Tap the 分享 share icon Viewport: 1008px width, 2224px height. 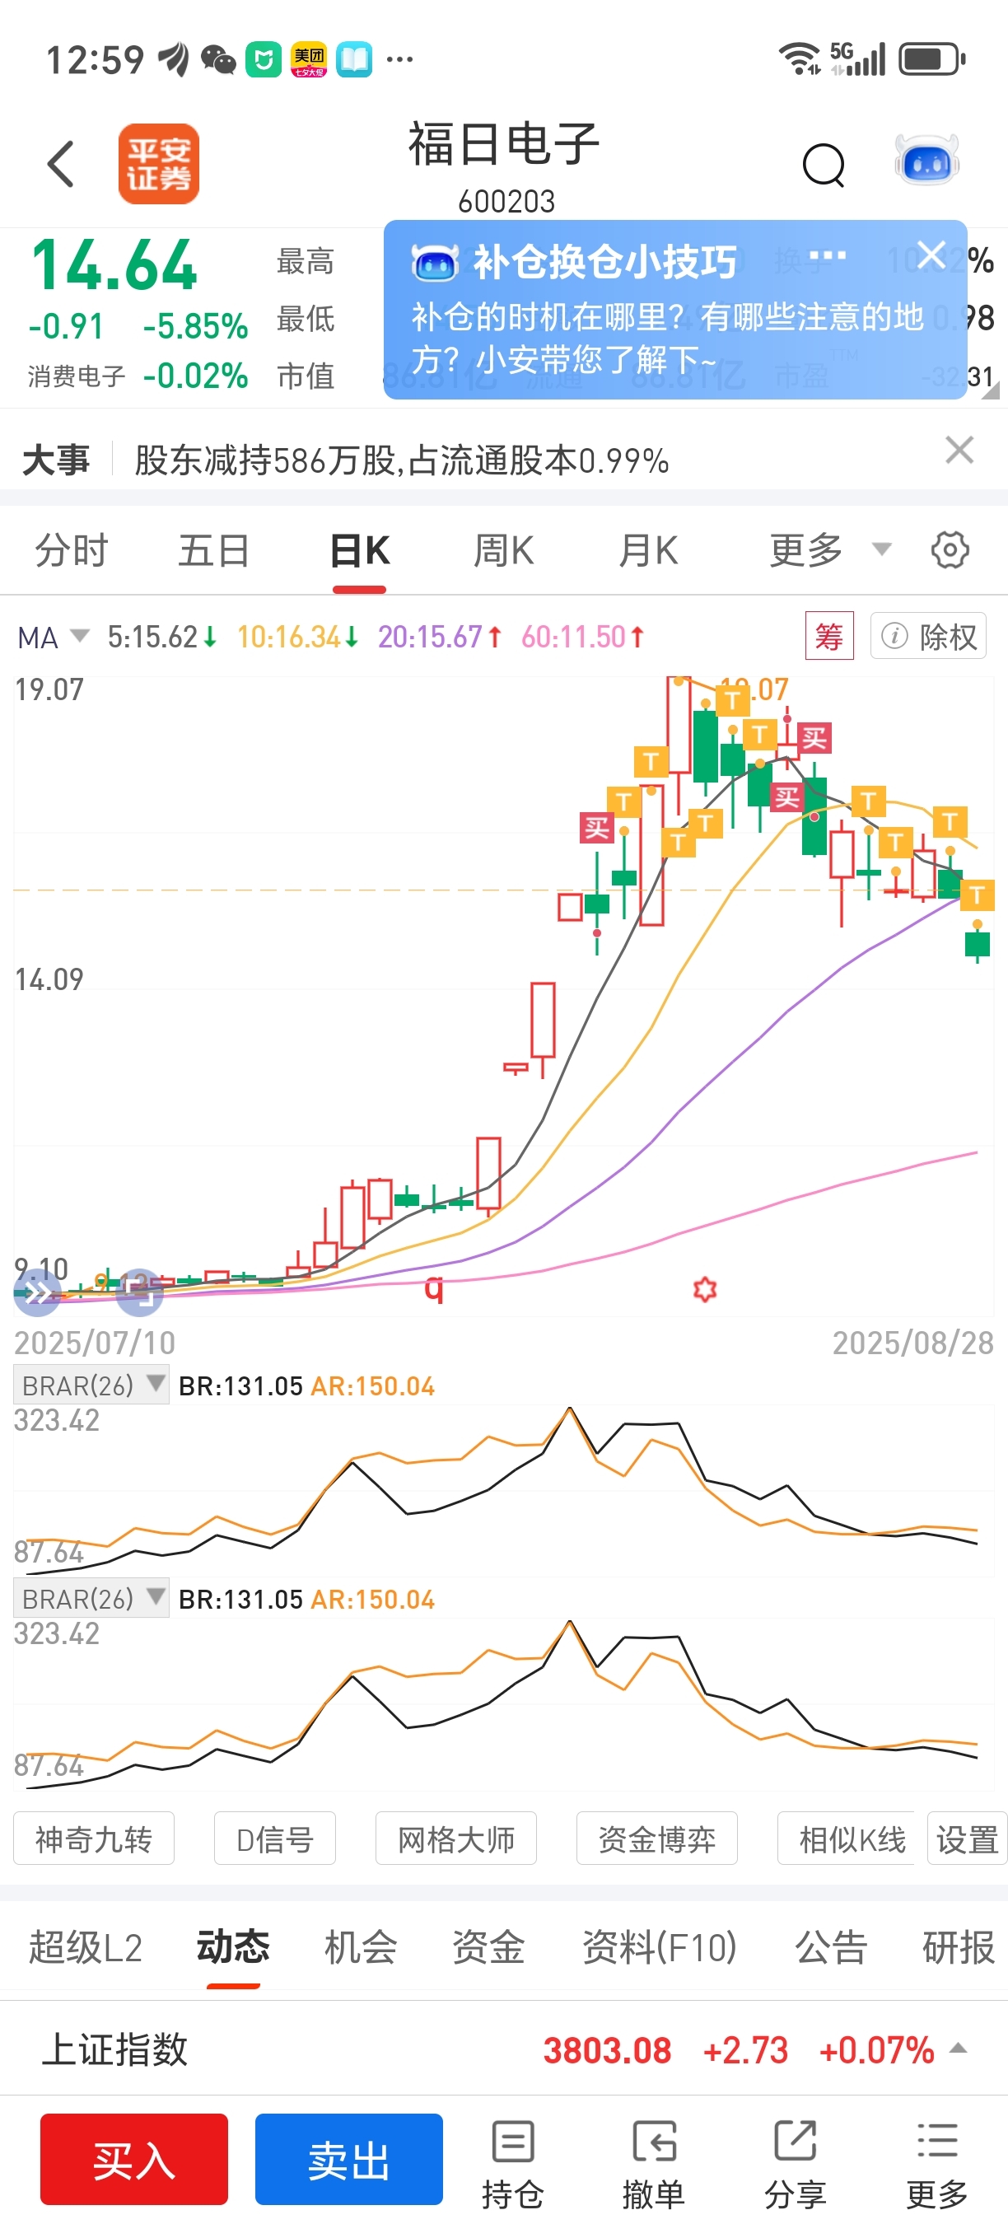795,2164
